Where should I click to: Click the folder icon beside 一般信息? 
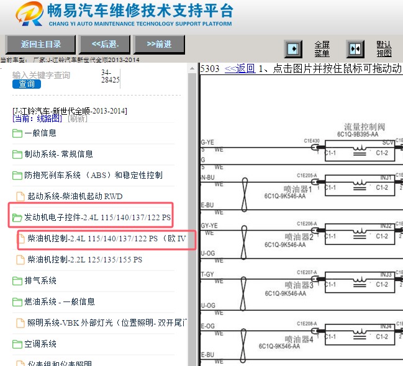pyautogui.click(x=17, y=133)
